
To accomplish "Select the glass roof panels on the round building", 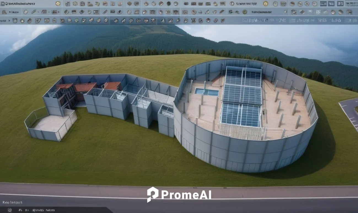I will pos(242,97).
